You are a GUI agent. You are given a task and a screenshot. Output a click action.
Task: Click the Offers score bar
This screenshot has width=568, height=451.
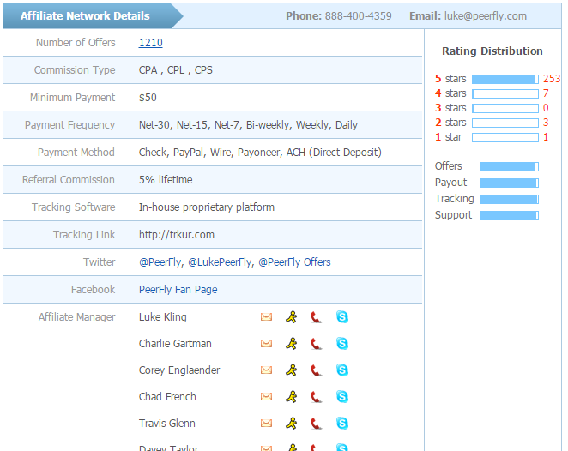pos(510,166)
